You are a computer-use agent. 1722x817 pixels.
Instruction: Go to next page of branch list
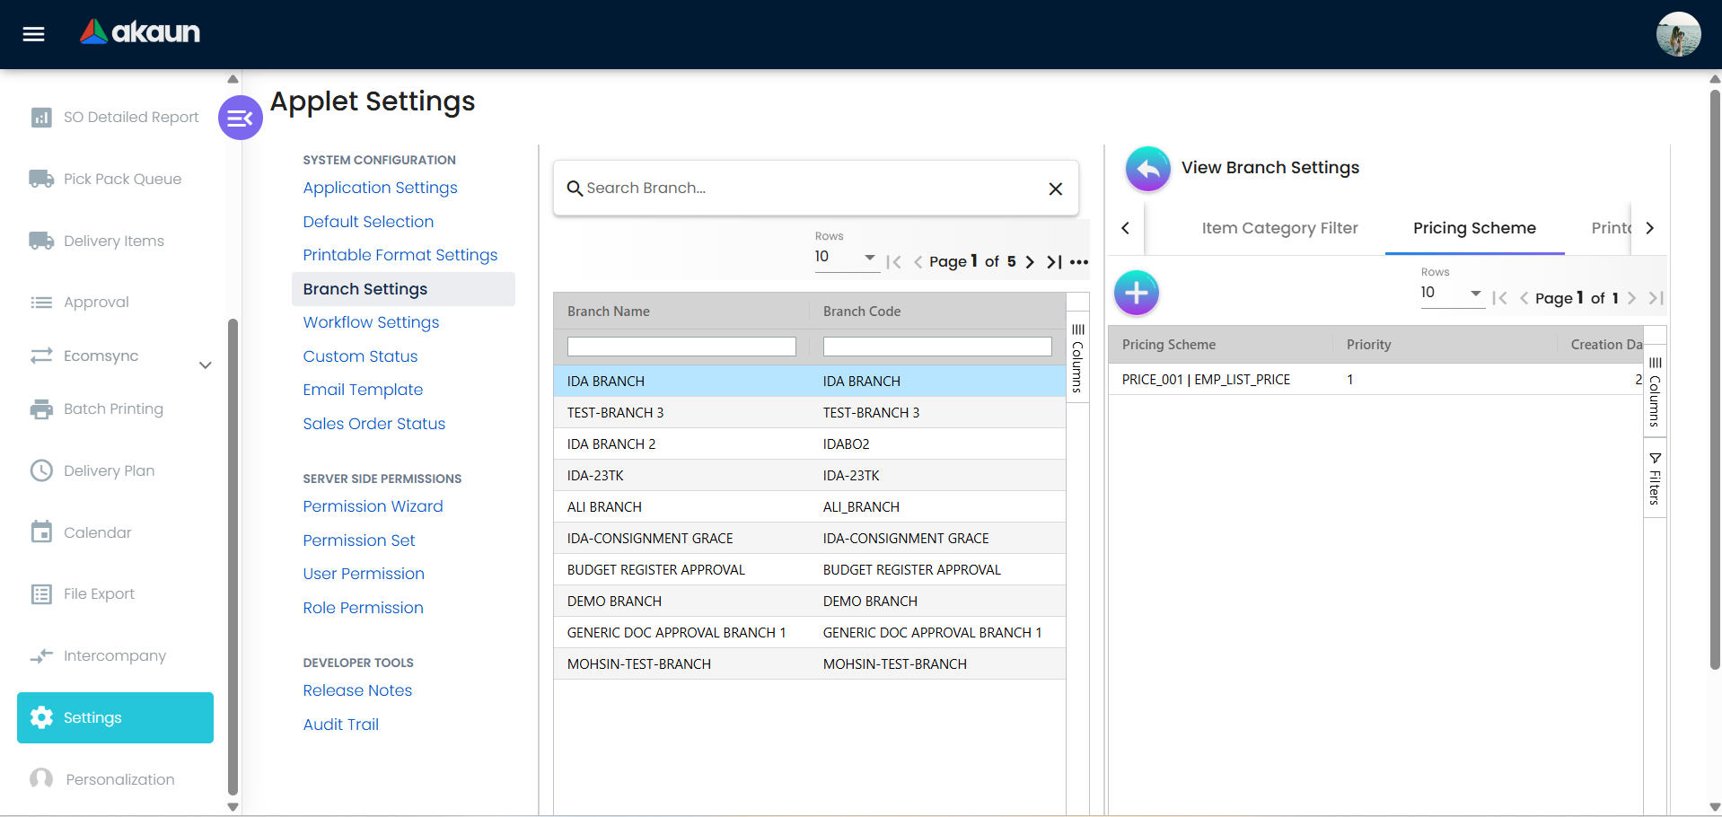[x=1030, y=262]
